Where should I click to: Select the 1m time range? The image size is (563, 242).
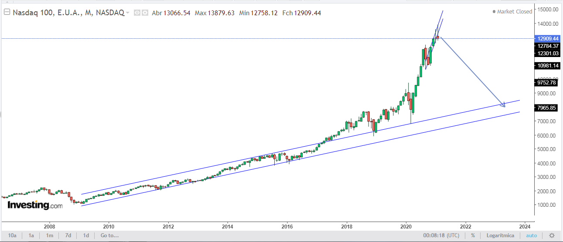[x=50, y=235]
